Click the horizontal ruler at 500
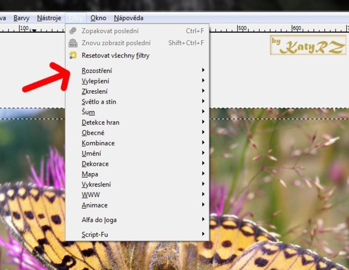Screen dimensions: 349x270 [243, 28]
